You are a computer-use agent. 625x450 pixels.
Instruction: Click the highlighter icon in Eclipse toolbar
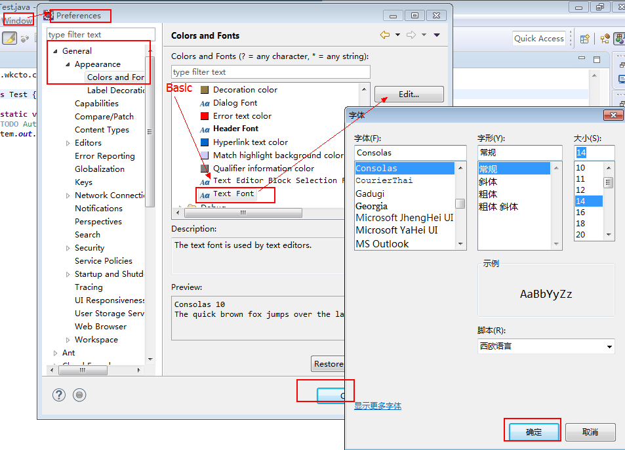[9, 38]
